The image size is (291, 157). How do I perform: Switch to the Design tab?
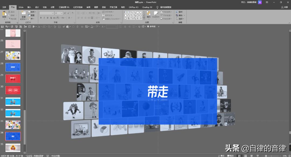37,7
